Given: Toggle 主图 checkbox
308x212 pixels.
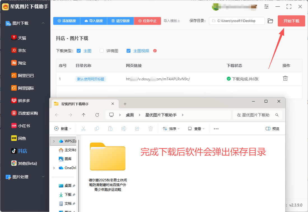Looking at the screenshot, I should point(79,51).
